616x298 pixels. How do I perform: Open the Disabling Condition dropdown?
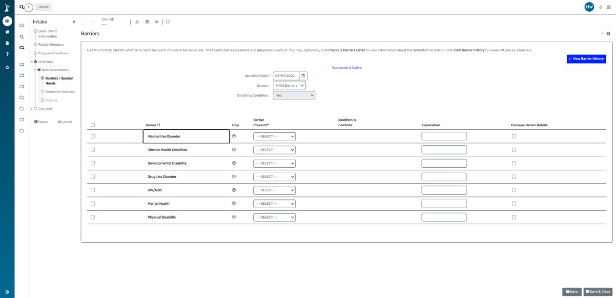(x=293, y=95)
